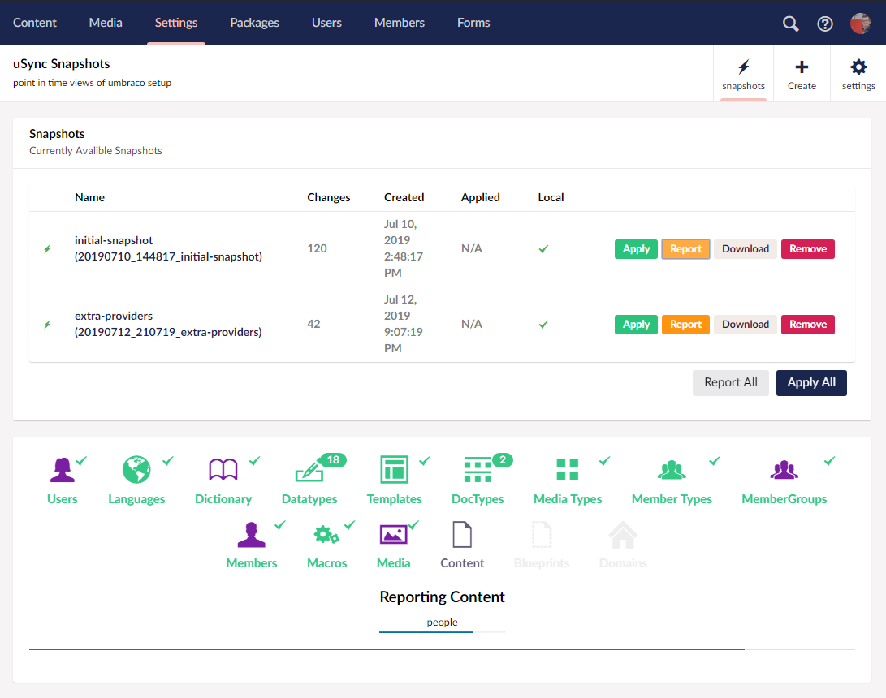Select the DocTypes icon with 2 badge
886x698 pixels.
pos(478,470)
